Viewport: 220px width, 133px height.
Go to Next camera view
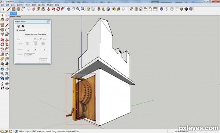point(7,78)
